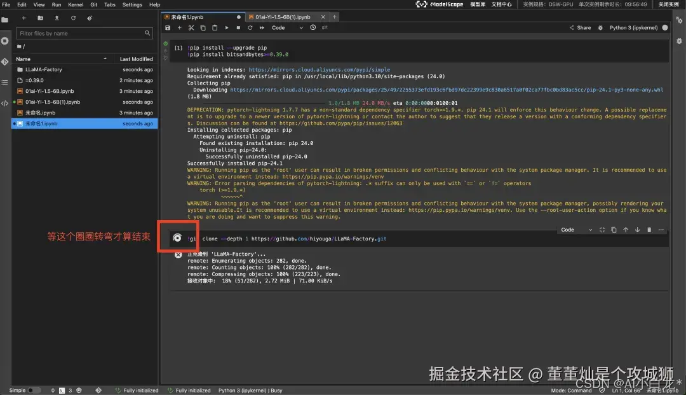The image size is (686, 395).
Task: Open the Git menu
Action: (x=93, y=4)
